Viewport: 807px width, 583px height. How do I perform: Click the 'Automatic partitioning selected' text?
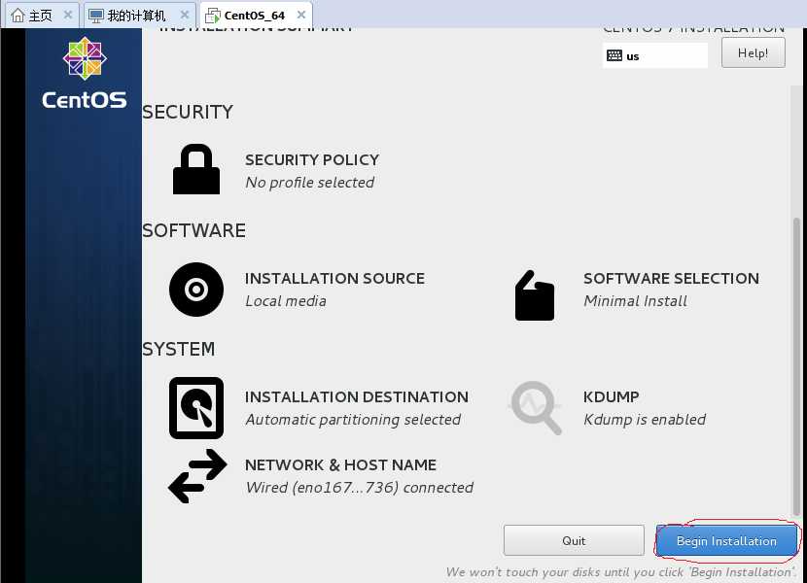tap(353, 420)
